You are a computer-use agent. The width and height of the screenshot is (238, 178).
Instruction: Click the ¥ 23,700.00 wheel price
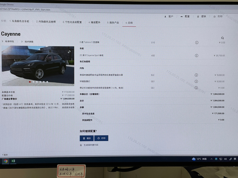(x=219, y=56)
